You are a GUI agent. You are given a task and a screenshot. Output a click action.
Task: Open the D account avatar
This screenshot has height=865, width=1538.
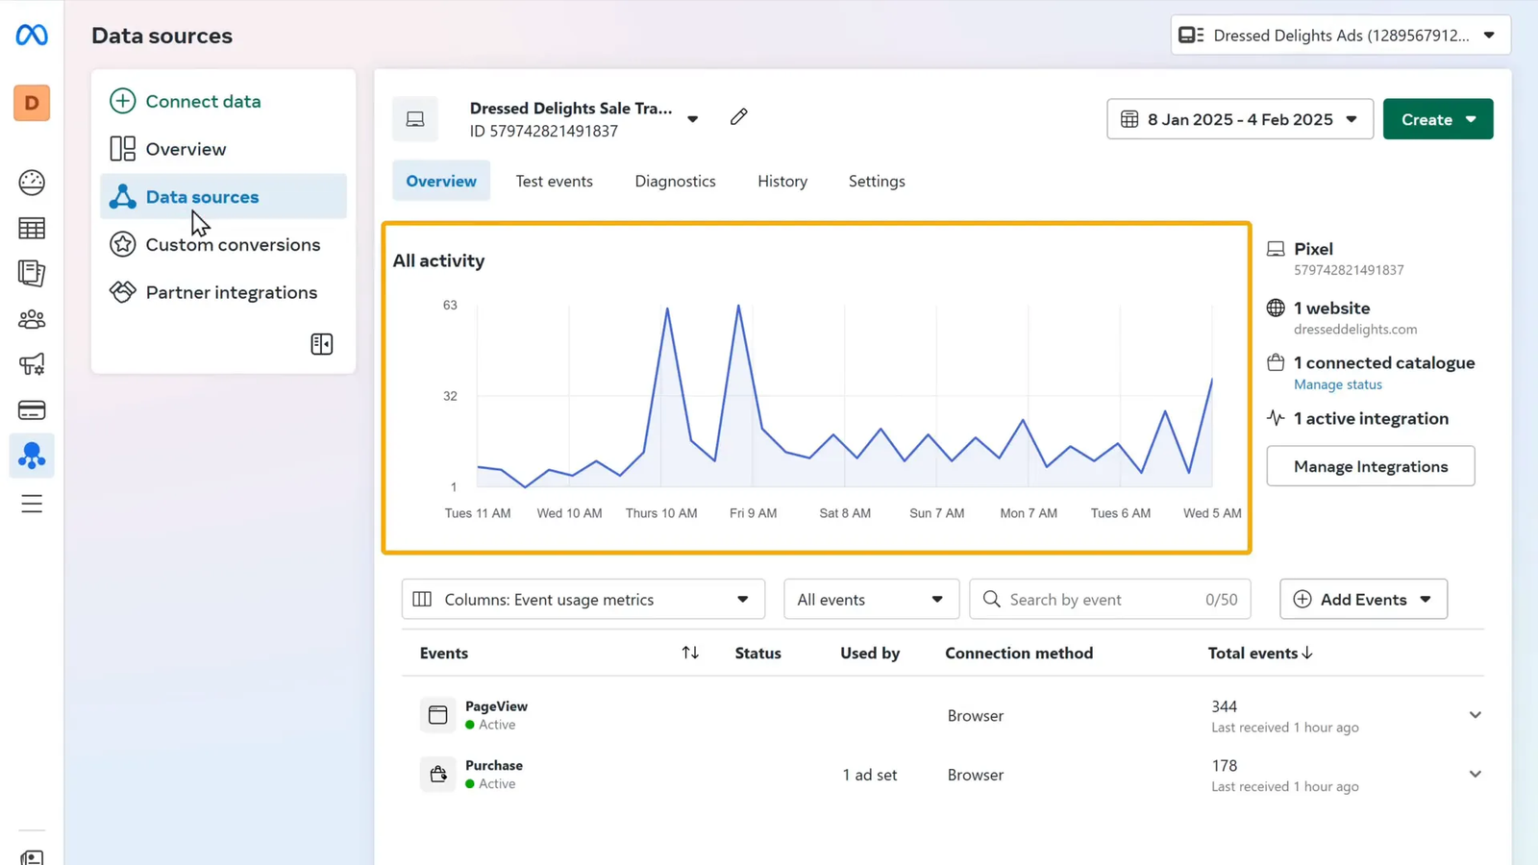(32, 103)
